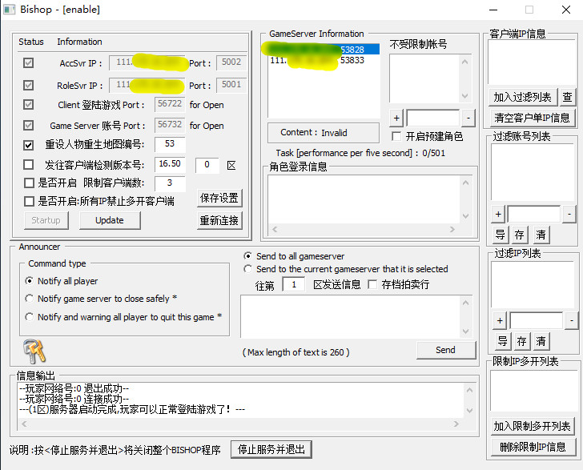Tick the 存档拍卖行 checkbox
This screenshot has height=470, width=583.
tap(372, 284)
